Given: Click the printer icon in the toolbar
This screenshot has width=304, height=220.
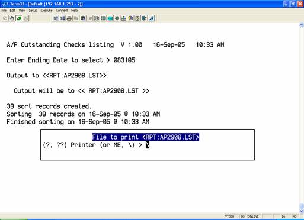Looking at the screenshot, I should pos(69,18).
